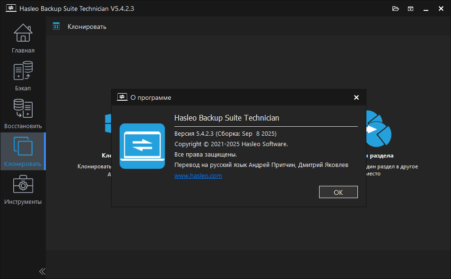Screen dimensions: 451x279
Task: Click the Hasleo logo in about dialog
Action: [142, 146]
